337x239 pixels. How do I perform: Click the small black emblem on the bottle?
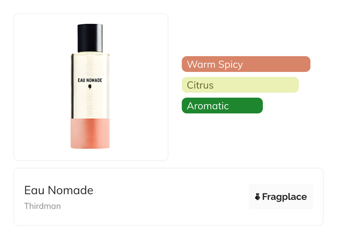tap(90, 87)
